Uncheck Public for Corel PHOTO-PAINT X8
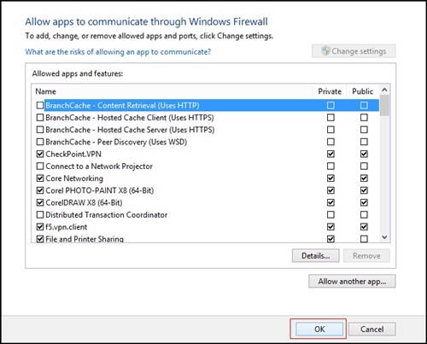 [x=364, y=190]
